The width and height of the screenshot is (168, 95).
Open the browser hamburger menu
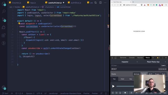point(166,5)
